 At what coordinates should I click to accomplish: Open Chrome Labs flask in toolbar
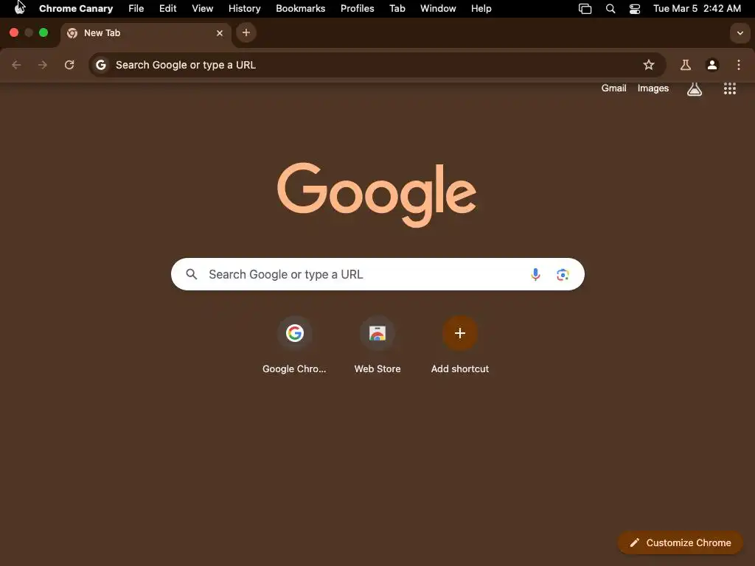coord(685,65)
